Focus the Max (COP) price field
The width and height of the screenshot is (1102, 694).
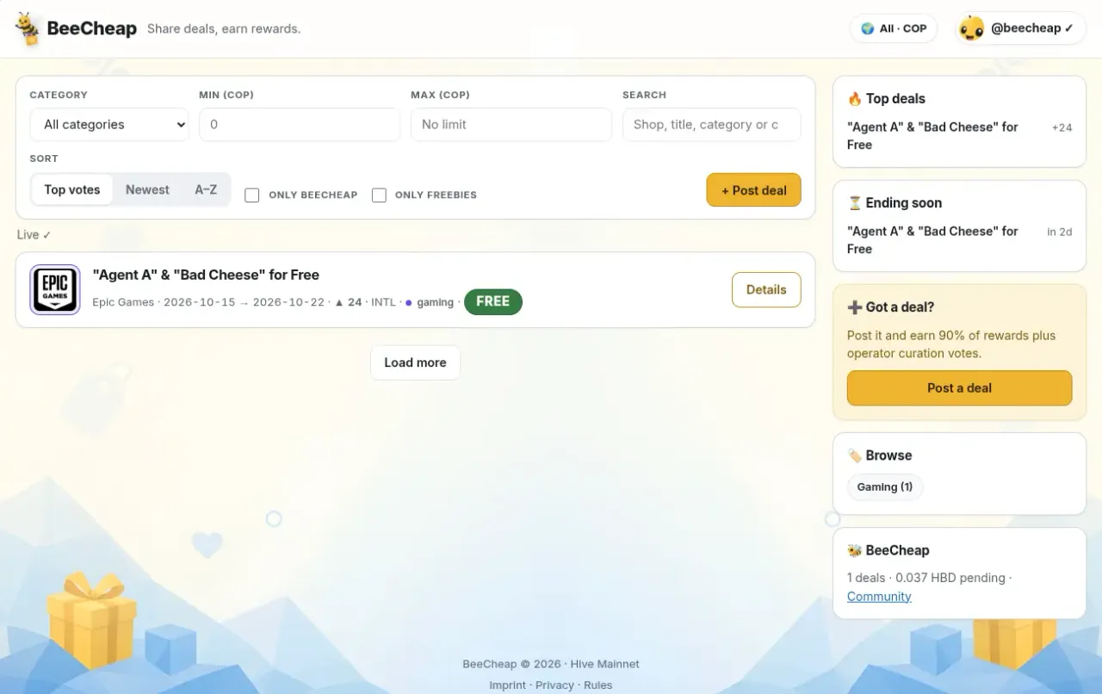point(511,125)
